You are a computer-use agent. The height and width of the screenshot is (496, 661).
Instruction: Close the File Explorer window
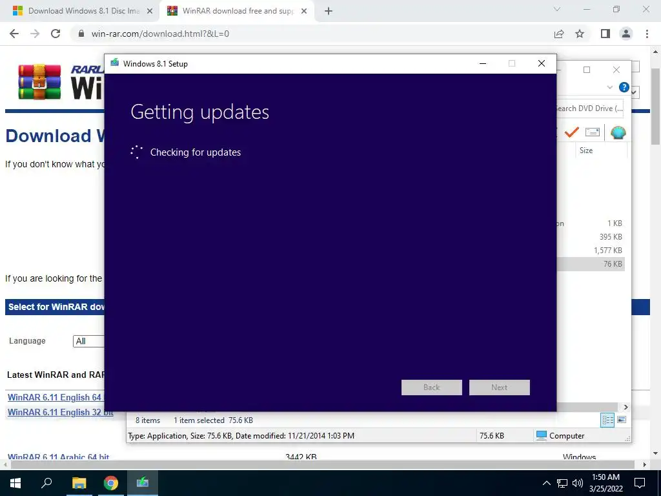point(616,70)
